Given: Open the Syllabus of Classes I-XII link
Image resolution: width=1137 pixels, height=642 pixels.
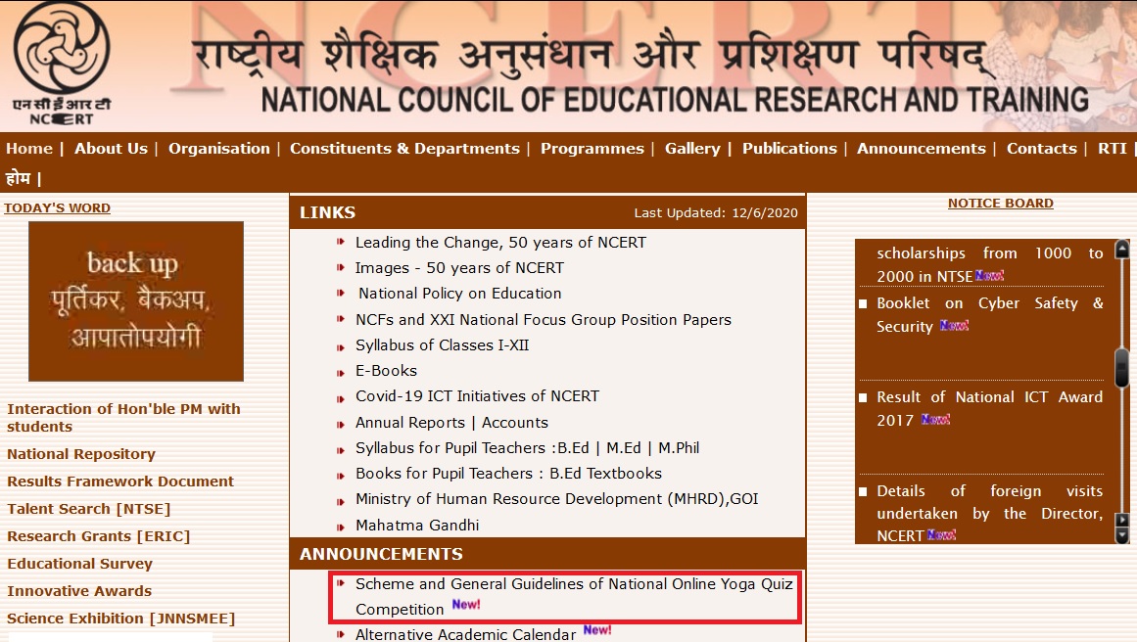Looking at the screenshot, I should (x=442, y=345).
